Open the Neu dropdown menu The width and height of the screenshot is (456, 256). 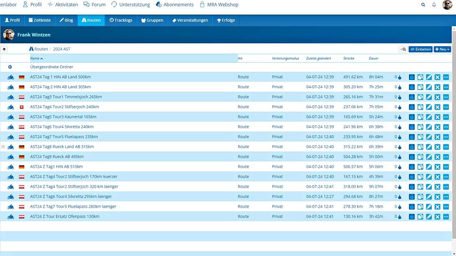(x=442, y=49)
